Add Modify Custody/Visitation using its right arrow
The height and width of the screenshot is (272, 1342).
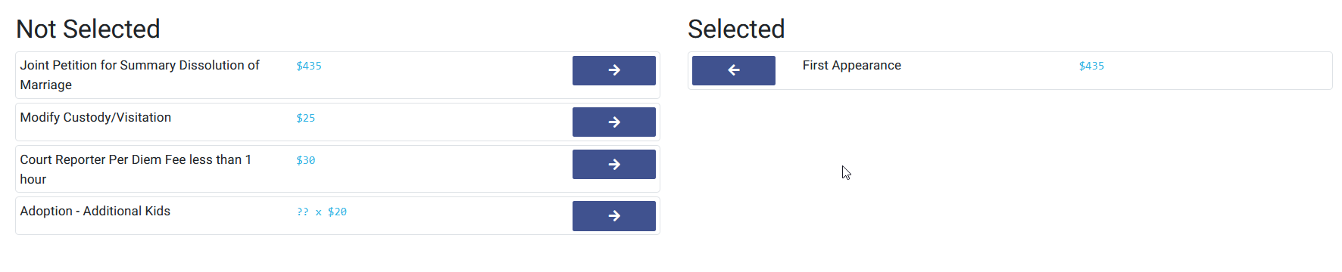coord(613,122)
